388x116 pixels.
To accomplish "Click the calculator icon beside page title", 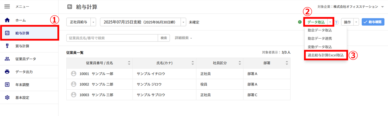I will point(70,7).
